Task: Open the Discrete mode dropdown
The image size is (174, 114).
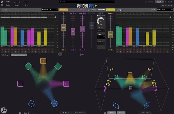Action: tap(63, 10)
